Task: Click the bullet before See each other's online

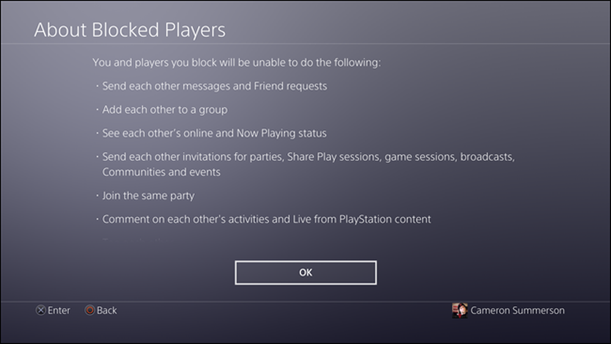Action: click(x=97, y=133)
